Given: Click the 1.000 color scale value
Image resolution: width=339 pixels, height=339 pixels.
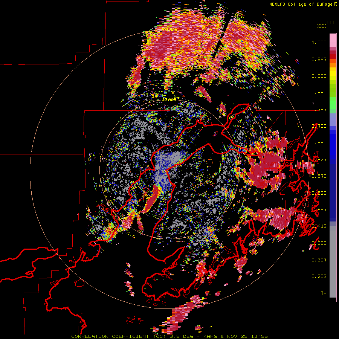Looking at the screenshot, I should [x=319, y=42].
